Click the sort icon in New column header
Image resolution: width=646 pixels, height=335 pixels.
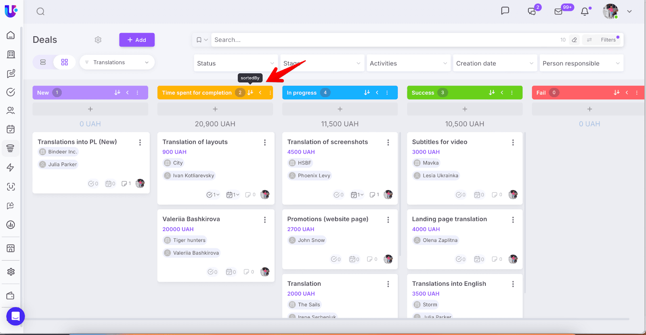point(117,93)
